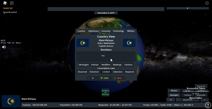The width and height of the screenshot is (212, 109).
Task: Open the Roblox menu icon
Action: click(5, 3)
